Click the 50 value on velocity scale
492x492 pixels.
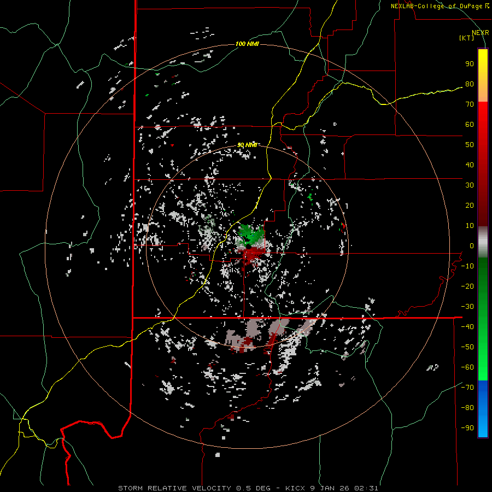470,145
